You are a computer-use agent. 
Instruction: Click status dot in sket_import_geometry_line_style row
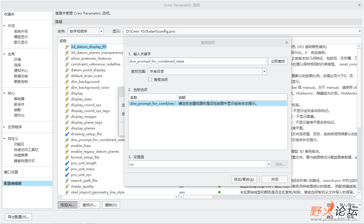point(219,192)
